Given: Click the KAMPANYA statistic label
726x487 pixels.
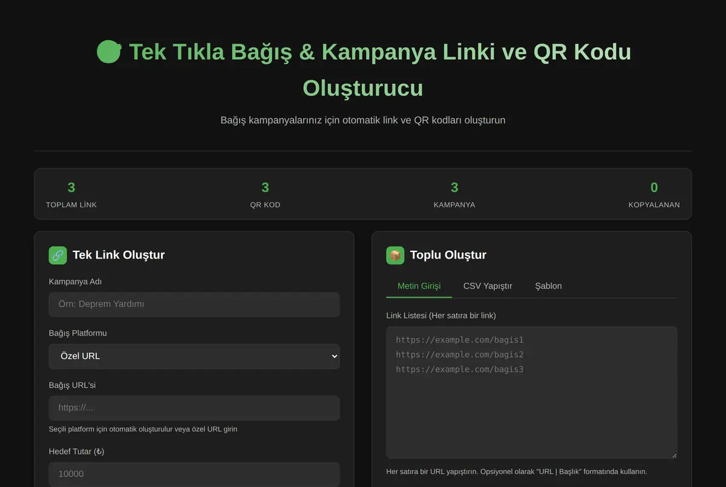Looking at the screenshot, I should pyautogui.click(x=454, y=205).
